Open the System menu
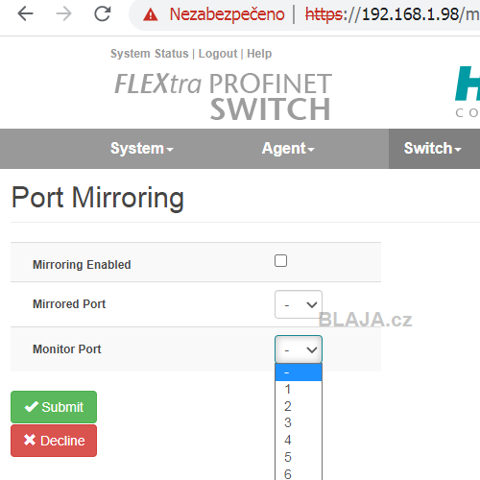Image resolution: width=480 pixels, height=480 pixels. tap(142, 149)
